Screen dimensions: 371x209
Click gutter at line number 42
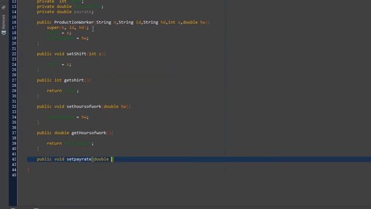pos(14,159)
